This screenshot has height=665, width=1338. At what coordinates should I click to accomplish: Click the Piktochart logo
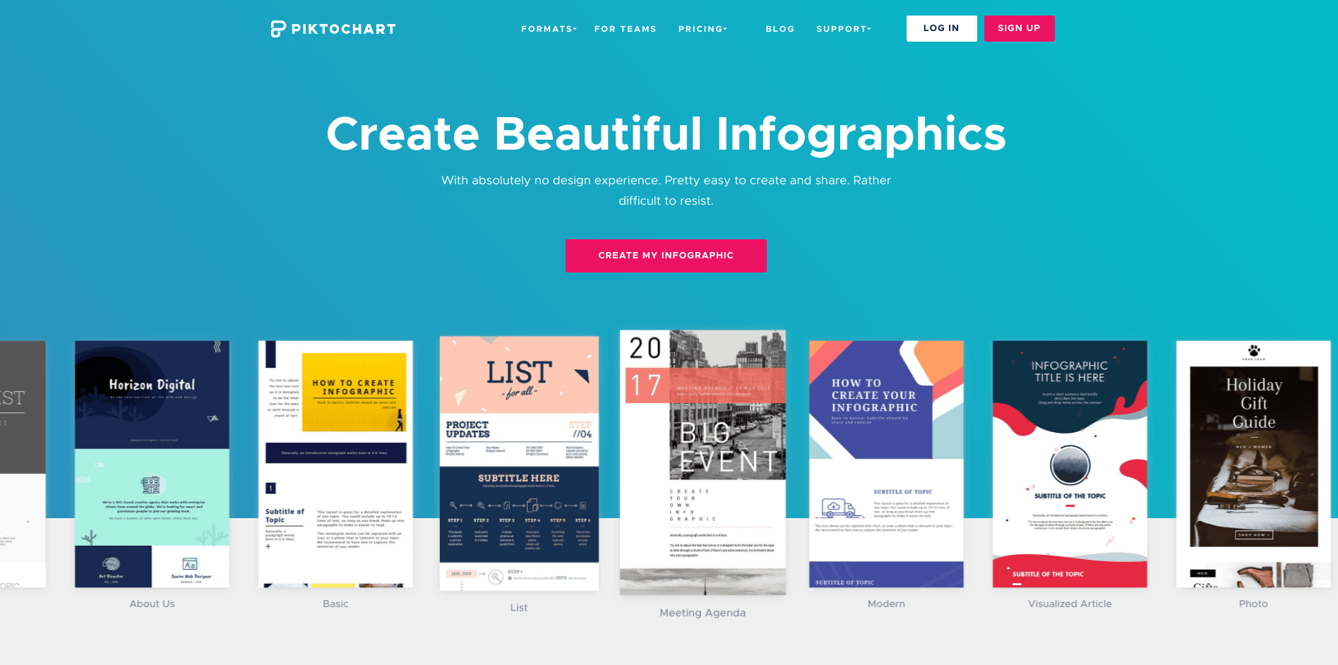(x=333, y=29)
